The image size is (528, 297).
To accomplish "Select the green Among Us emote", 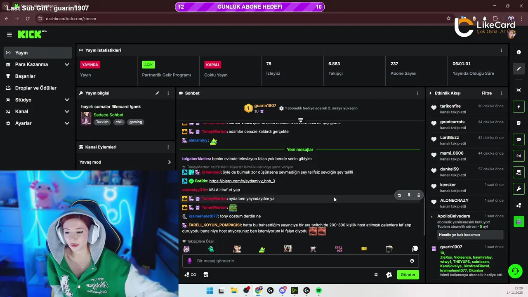I will pos(211,249).
